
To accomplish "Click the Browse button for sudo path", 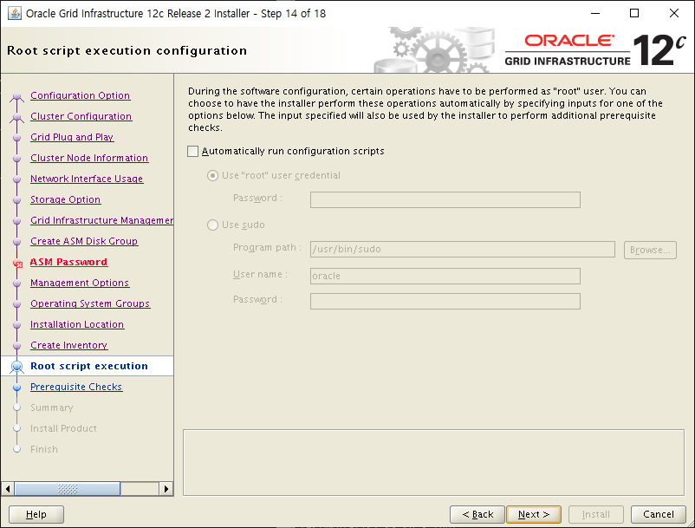I will tap(650, 250).
